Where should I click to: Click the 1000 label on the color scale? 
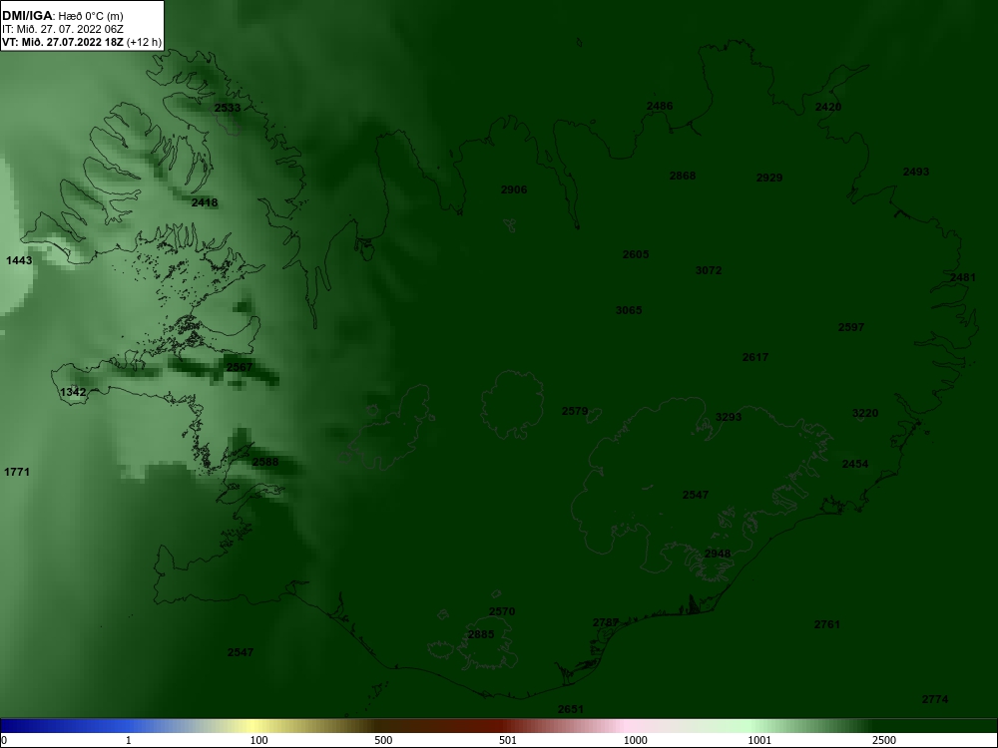tap(635, 740)
